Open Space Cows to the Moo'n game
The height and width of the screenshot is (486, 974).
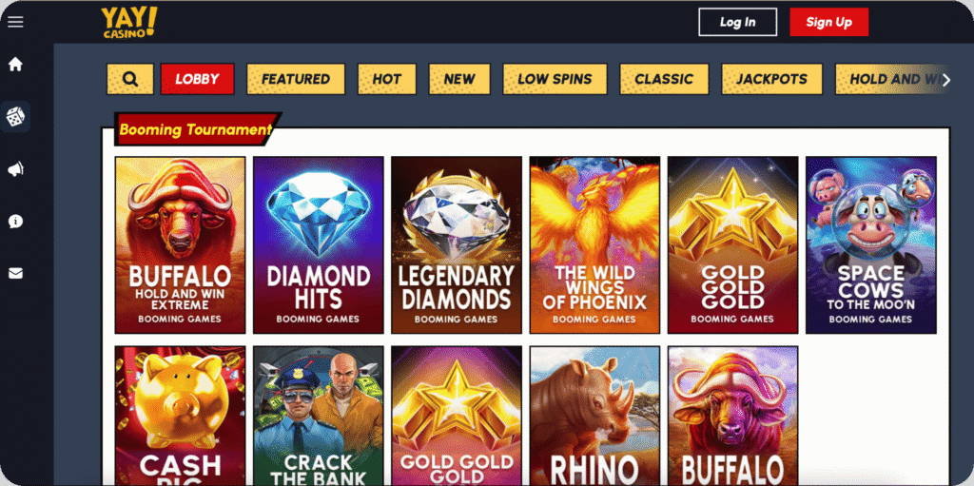(871, 244)
